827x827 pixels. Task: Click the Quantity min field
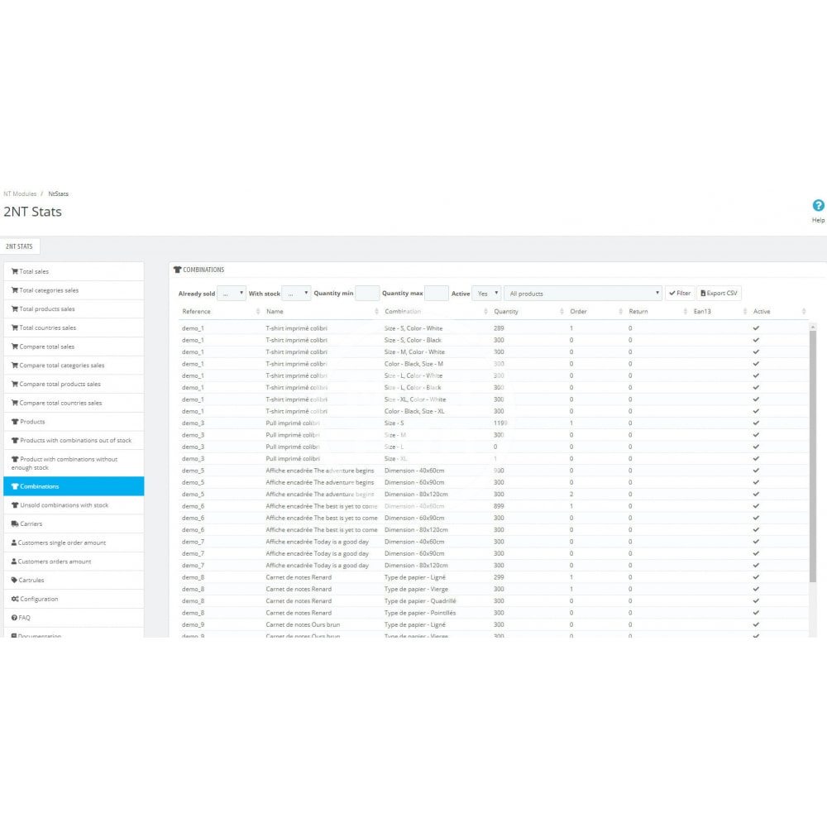click(367, 294)
